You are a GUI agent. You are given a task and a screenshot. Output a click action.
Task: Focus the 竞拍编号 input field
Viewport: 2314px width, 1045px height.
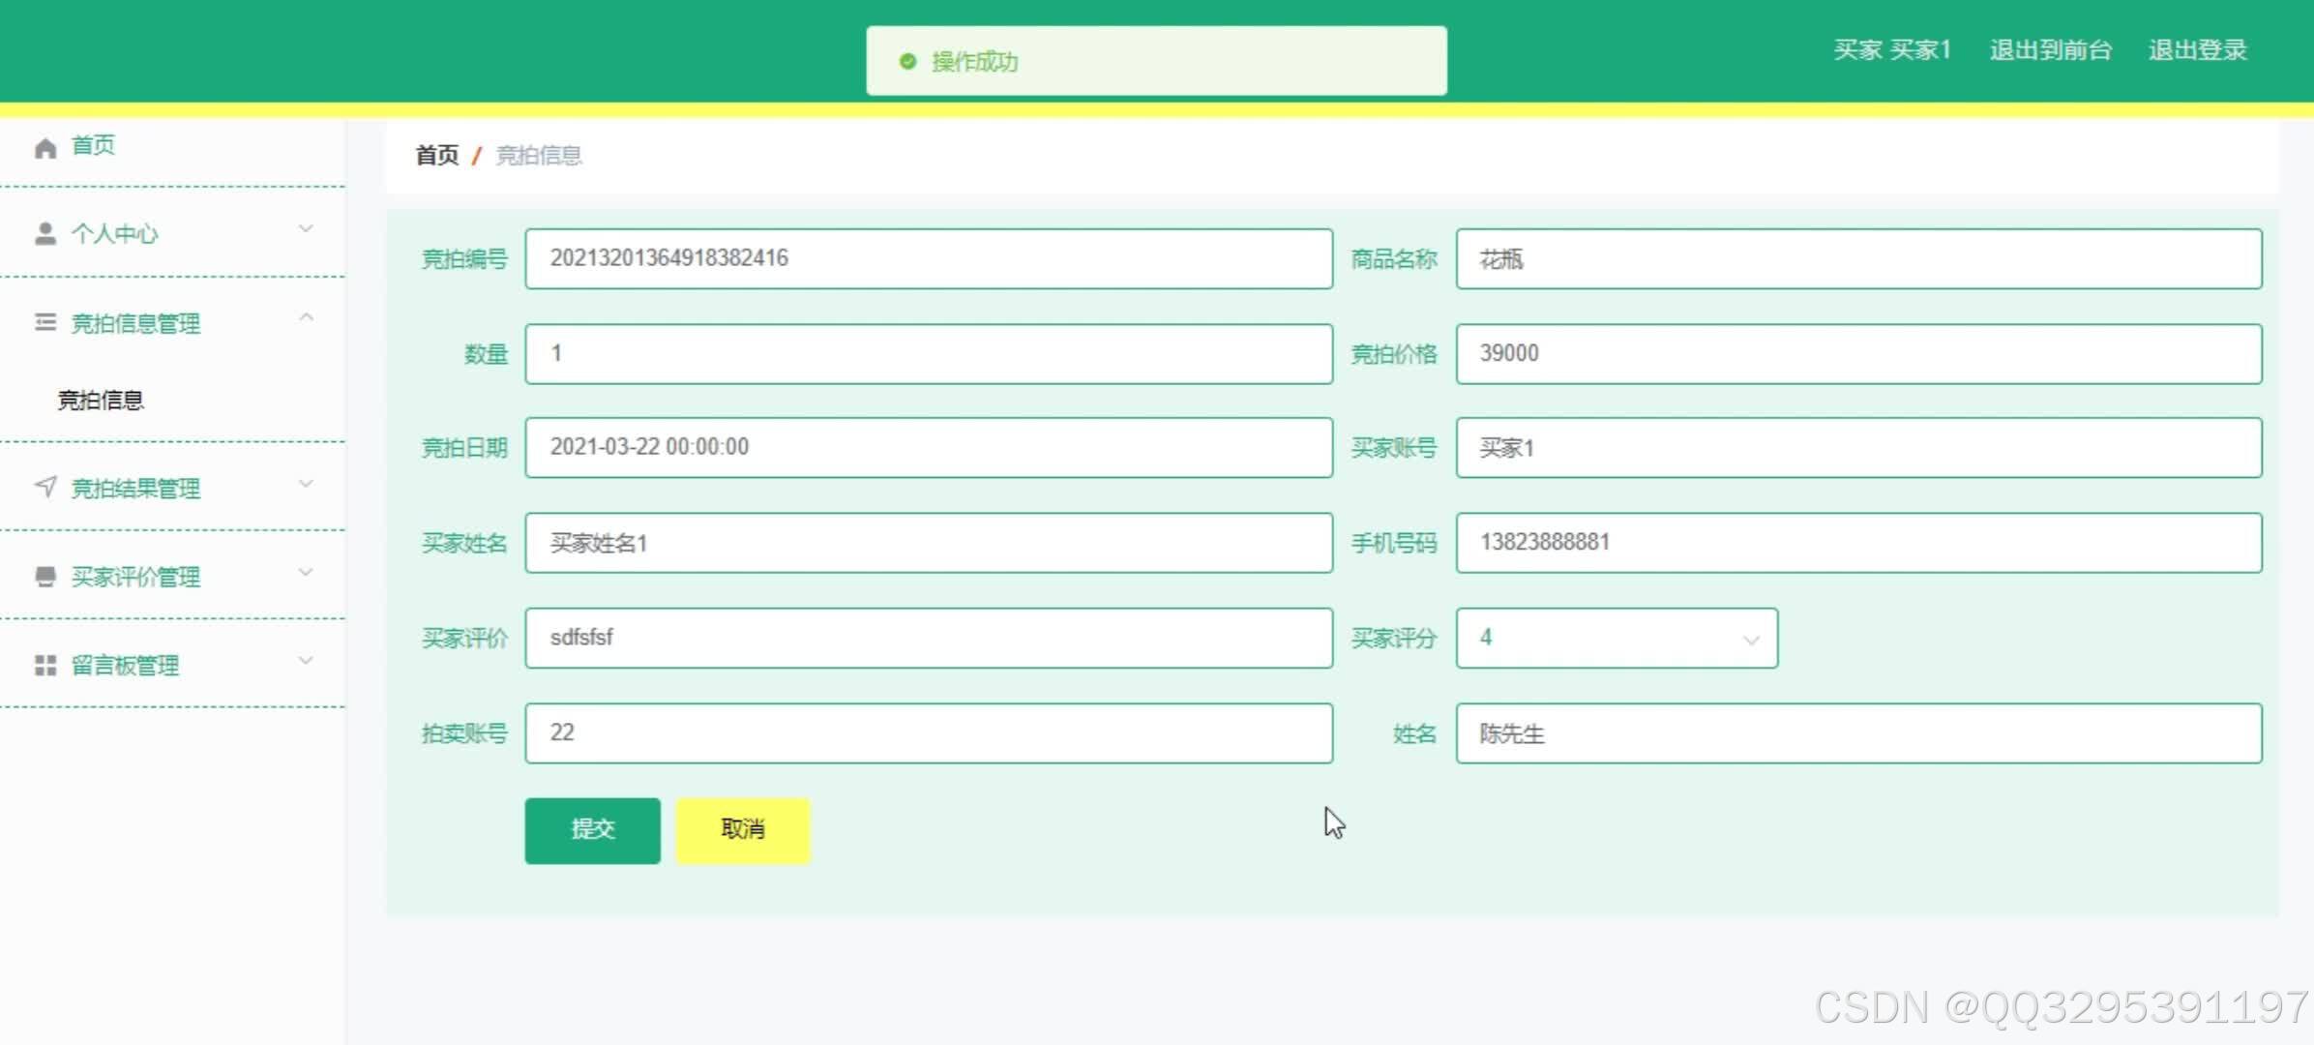pos(929,258)
